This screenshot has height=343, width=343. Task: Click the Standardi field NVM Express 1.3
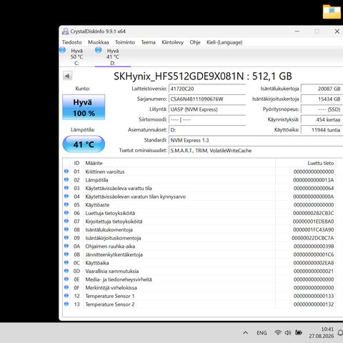tap(256, 140)
